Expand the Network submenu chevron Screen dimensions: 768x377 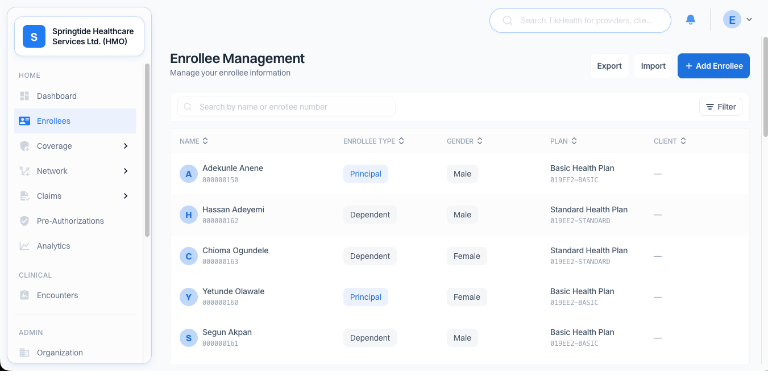[126, 171]
